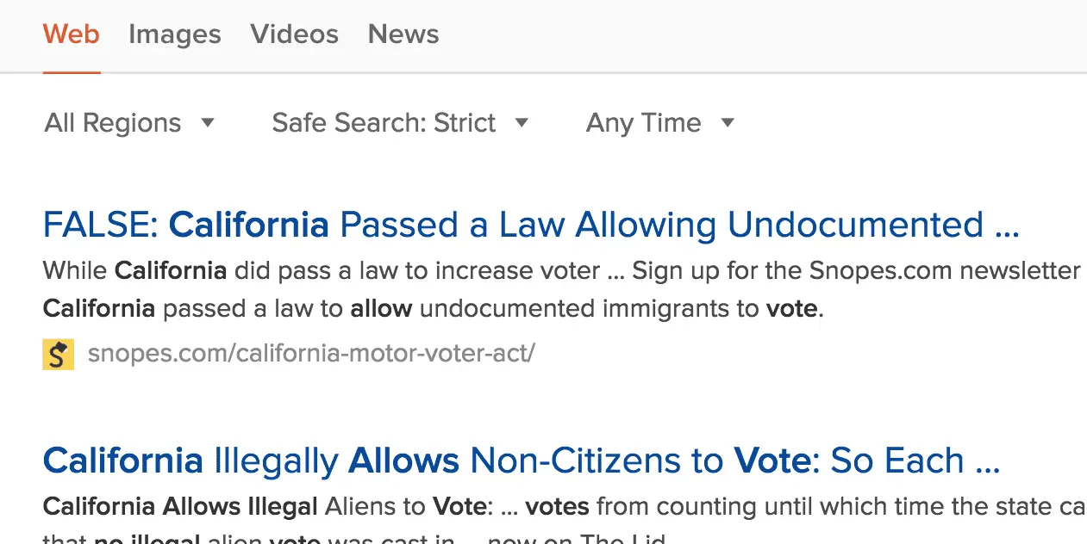Go to the Videos tab
Screen dimensions: 1087x544
294,34
